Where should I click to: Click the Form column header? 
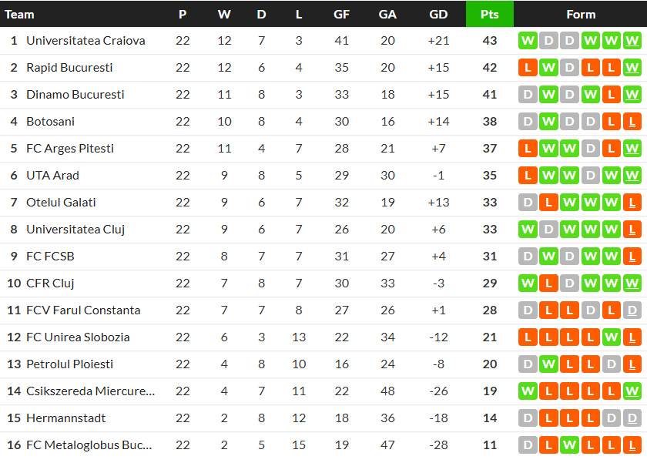coord(581,14)
